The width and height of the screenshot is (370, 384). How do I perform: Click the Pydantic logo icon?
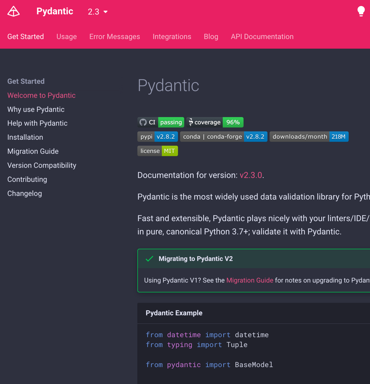[x=13, y=11]
